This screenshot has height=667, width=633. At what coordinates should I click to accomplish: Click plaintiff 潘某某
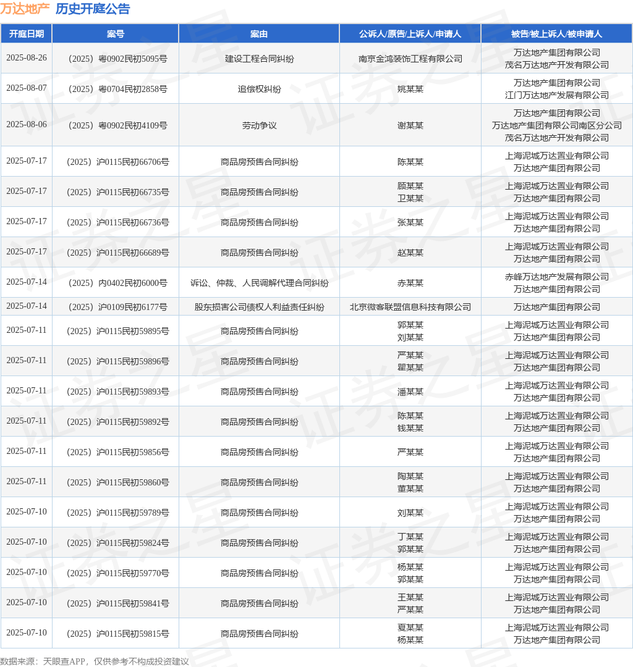410,392
